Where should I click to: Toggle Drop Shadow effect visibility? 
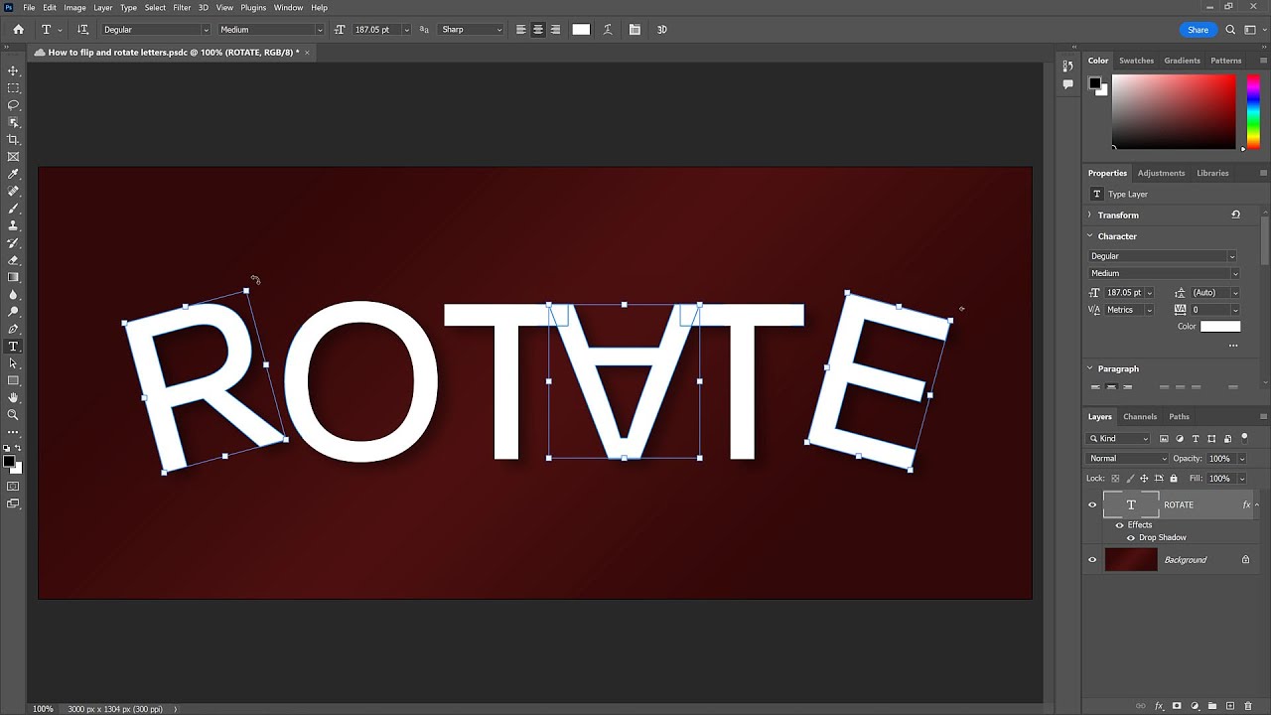(1130, 538)
